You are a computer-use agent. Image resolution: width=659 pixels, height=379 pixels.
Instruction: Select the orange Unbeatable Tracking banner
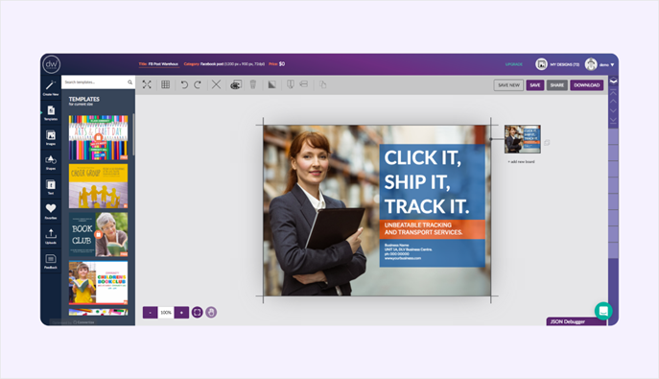click(432, 228)
